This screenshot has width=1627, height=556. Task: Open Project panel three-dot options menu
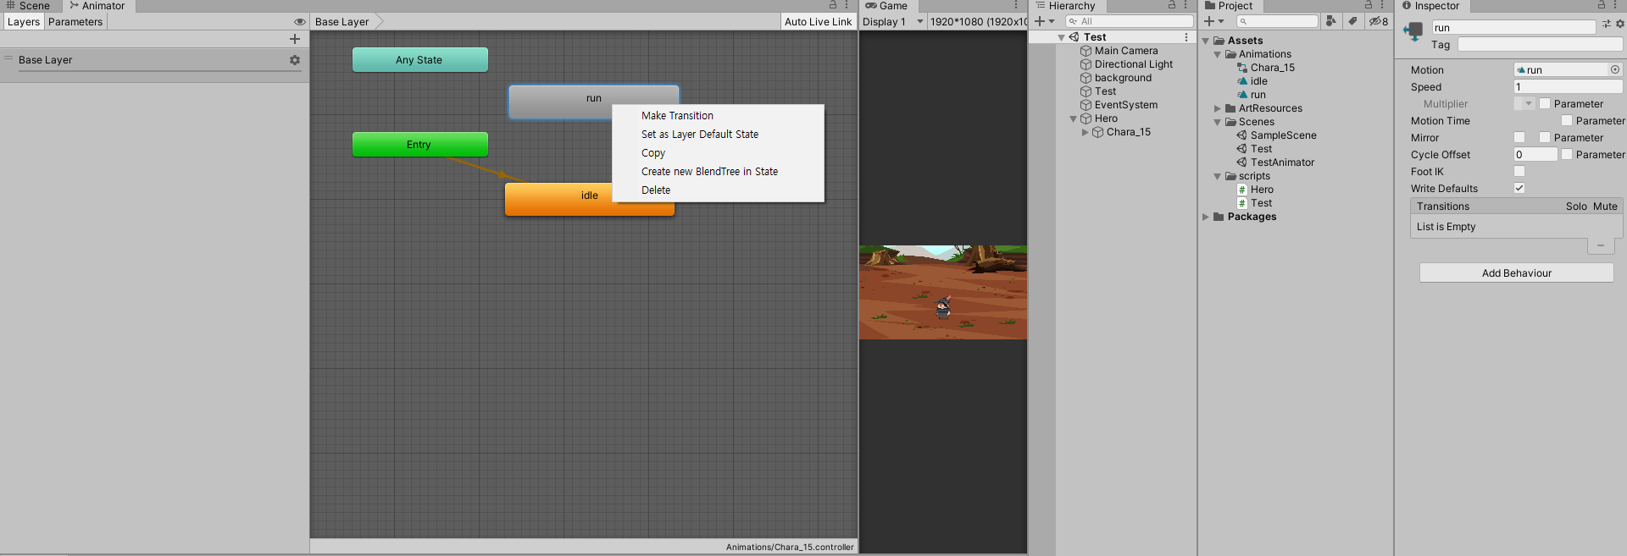point(1382,5)
